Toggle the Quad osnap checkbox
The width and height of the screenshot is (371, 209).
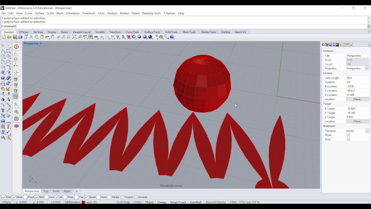(86, 197)
